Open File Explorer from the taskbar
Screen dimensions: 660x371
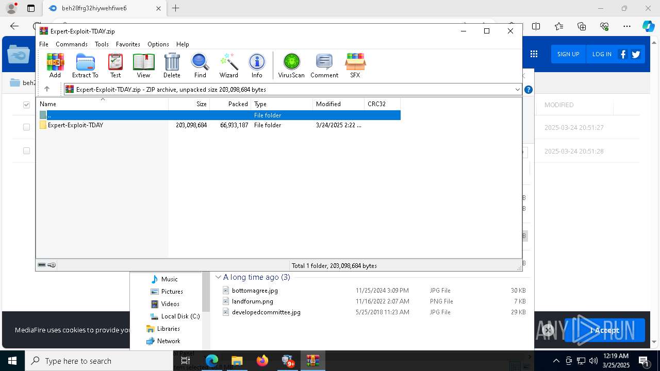point(237,361)
